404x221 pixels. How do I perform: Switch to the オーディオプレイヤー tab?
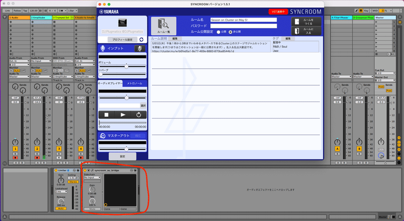(x=110, y=83)
